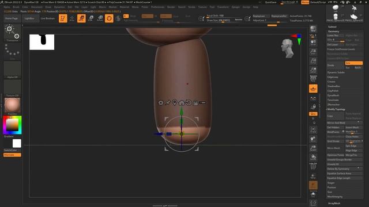Image resolution: width=369 pixels, height=207 pixels.
Task: Click the Zoom3D icon on right shelf
Action: 313,148
